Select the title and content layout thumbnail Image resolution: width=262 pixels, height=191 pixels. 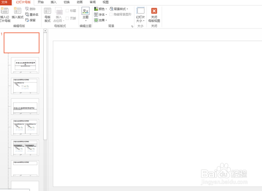click(25, 86)
